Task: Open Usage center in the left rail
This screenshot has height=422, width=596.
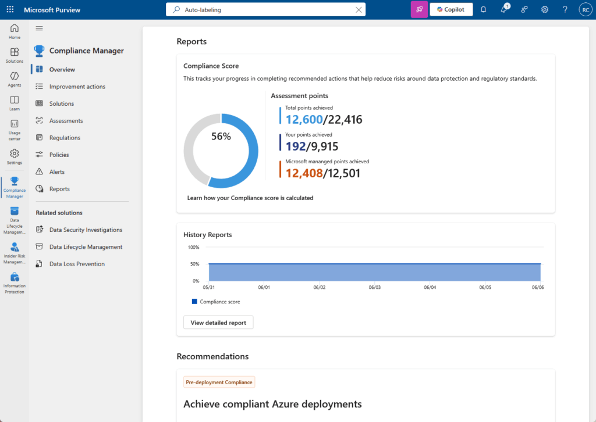Action: 15,130
